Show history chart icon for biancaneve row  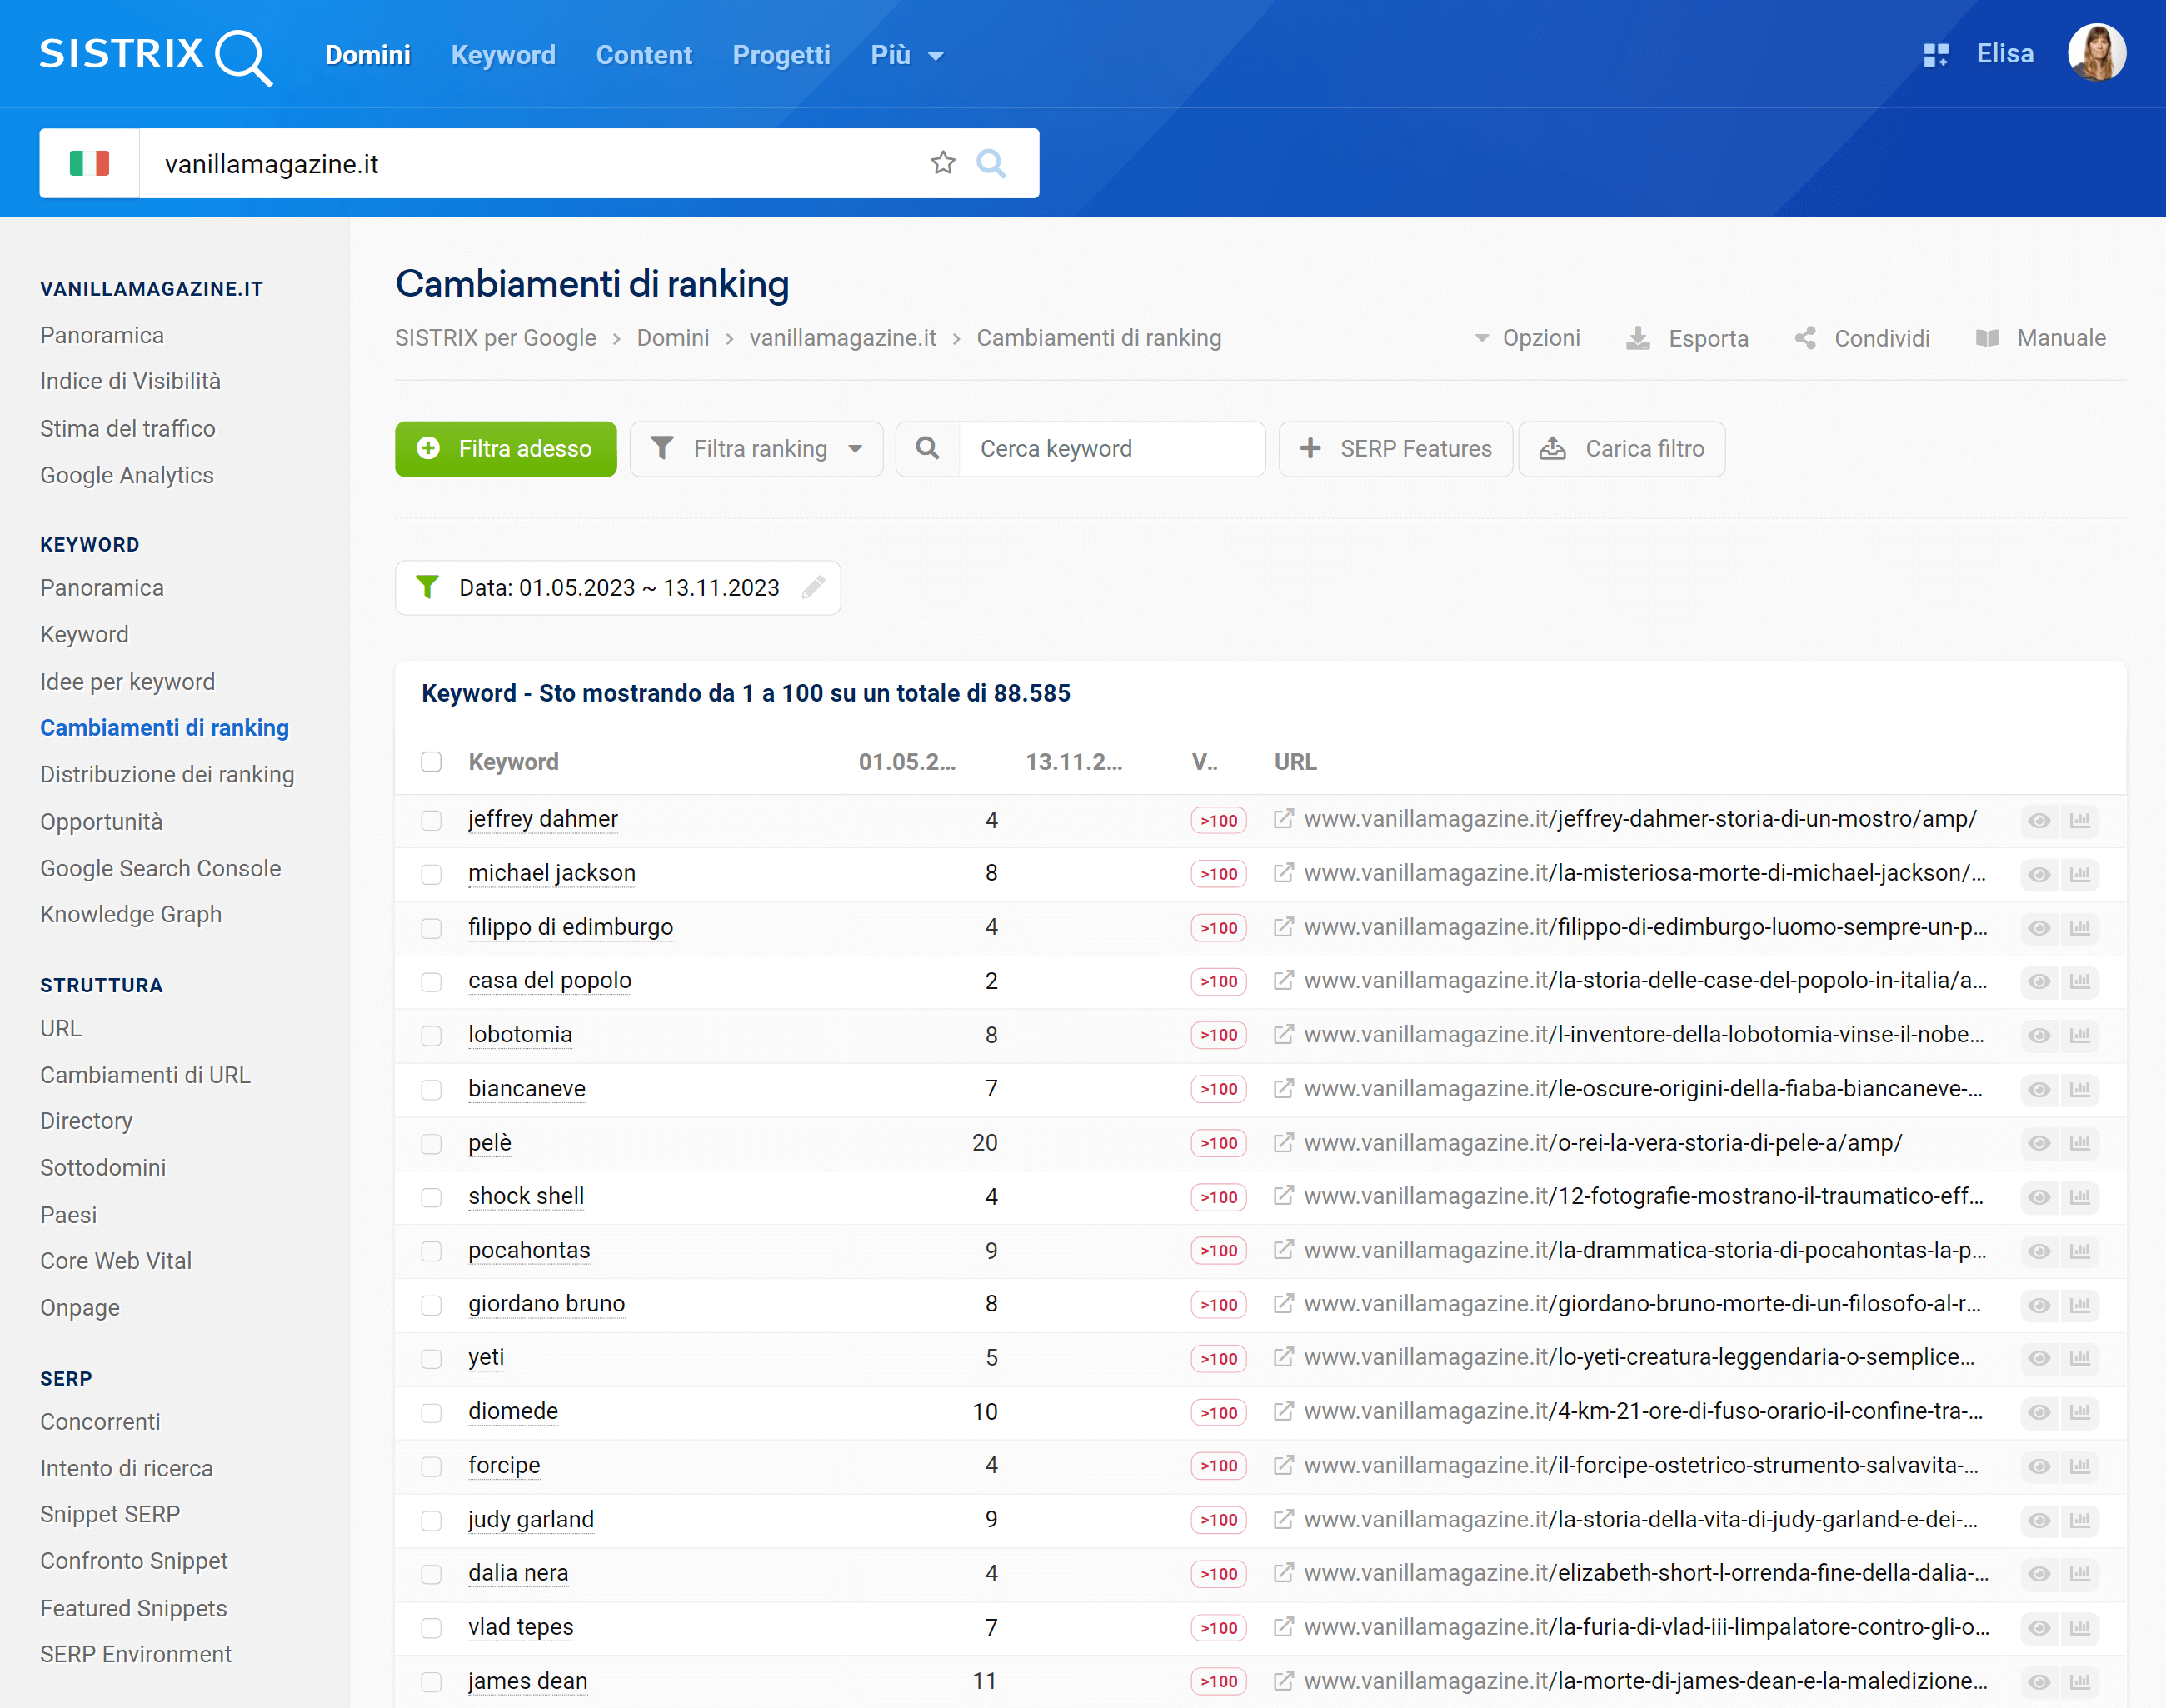point(2080,1089)
